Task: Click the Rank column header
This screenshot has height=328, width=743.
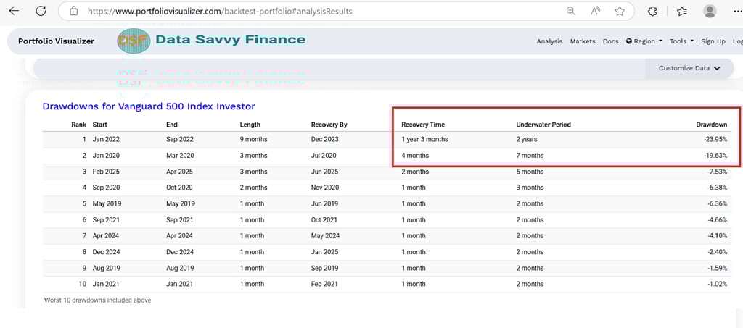Action: pyautogui.click(x=78, y=125)
